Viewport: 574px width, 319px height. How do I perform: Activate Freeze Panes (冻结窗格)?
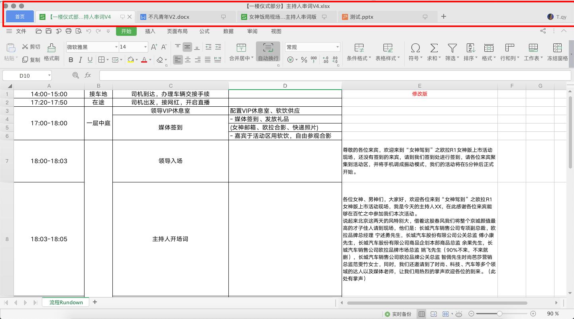click(557, 52)
